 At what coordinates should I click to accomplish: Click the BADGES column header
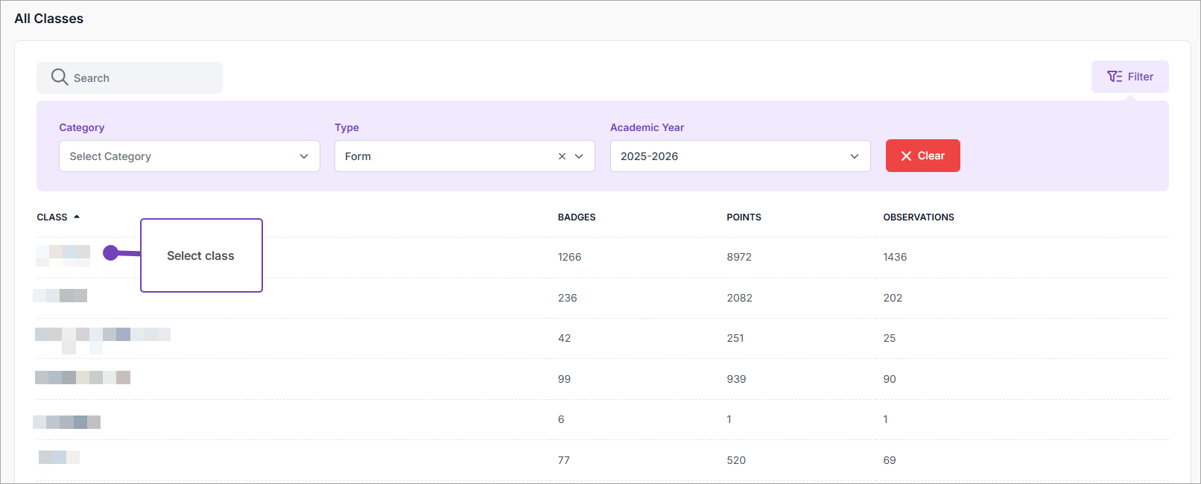point(576,217)
